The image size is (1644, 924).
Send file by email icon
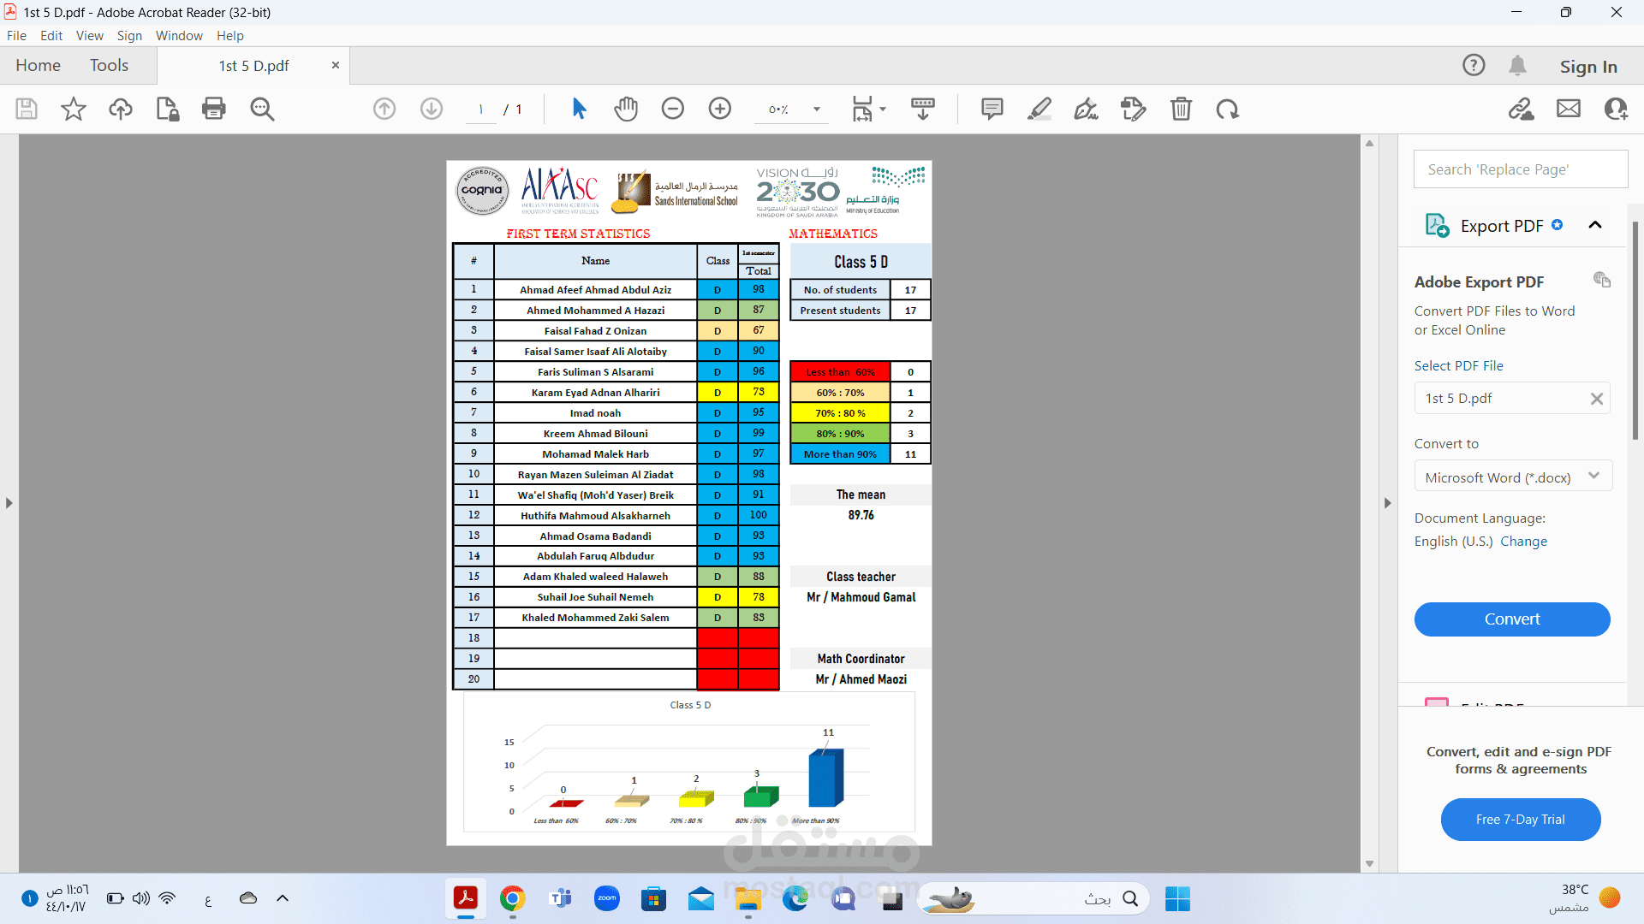point(1569,109)
